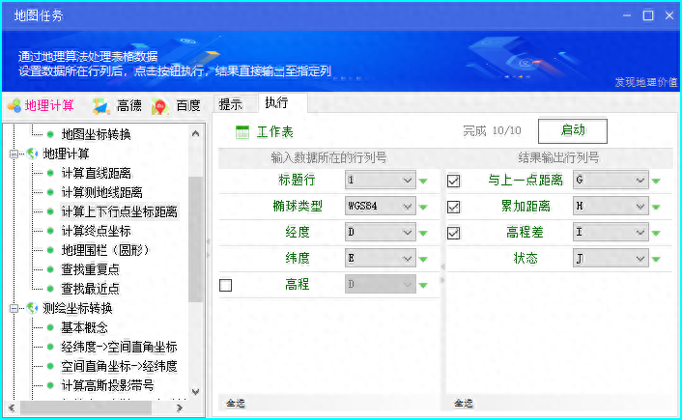This screenshot has width=682, height=420.
Task: Collapse the 地理计算 tree node
Action: click(x=14, y=154)
